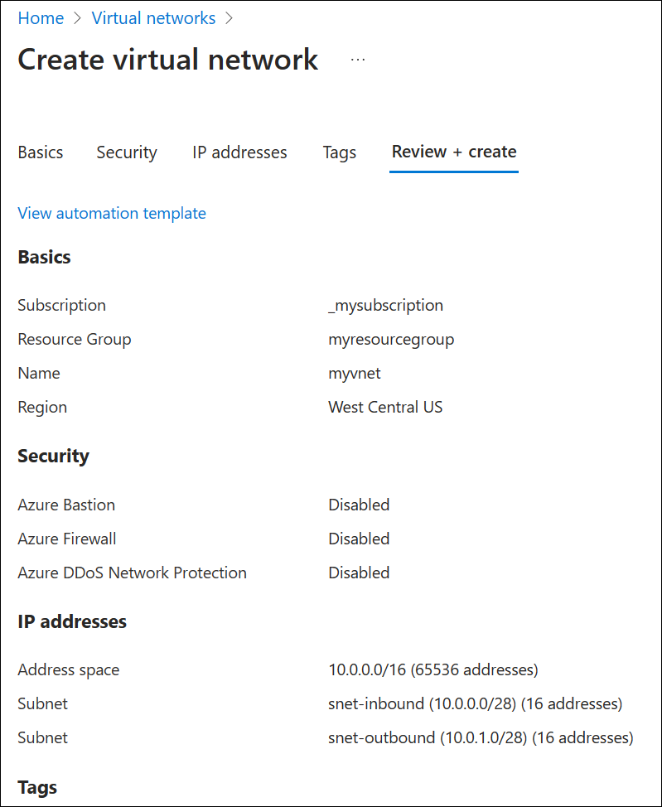The image size is (662, 807).
Task: Click the 10.0.0.0/16 address space entry
Action: (433, 669)
